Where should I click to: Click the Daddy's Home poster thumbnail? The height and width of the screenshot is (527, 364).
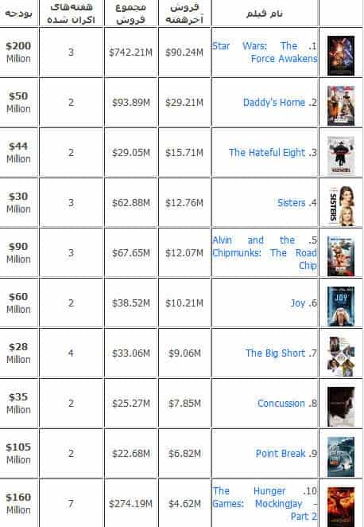pos(341,106)
